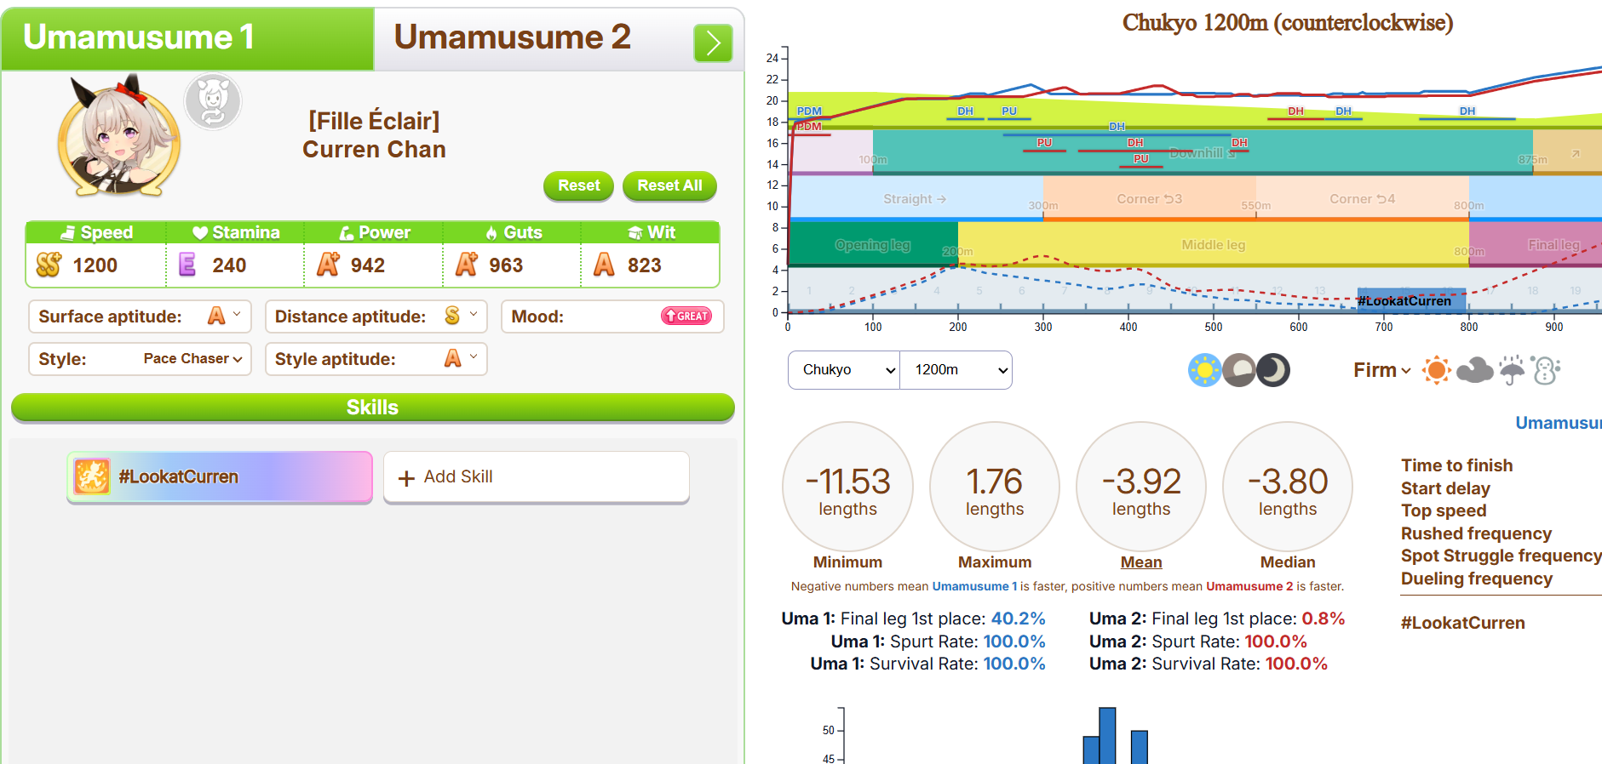
Task: Switch to Umamusume 2 tab
Action: 511,38
